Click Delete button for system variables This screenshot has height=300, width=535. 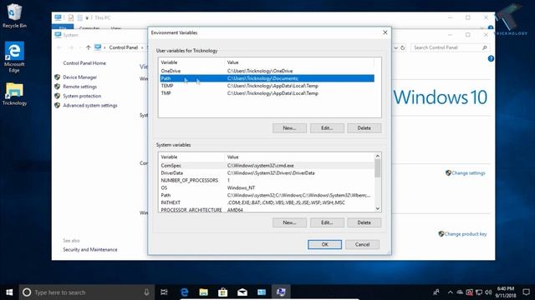364,222
